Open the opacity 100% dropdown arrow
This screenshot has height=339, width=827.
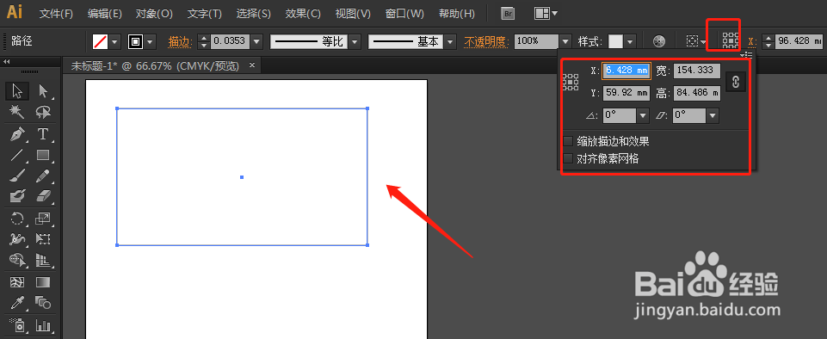(x=565, y=41)
